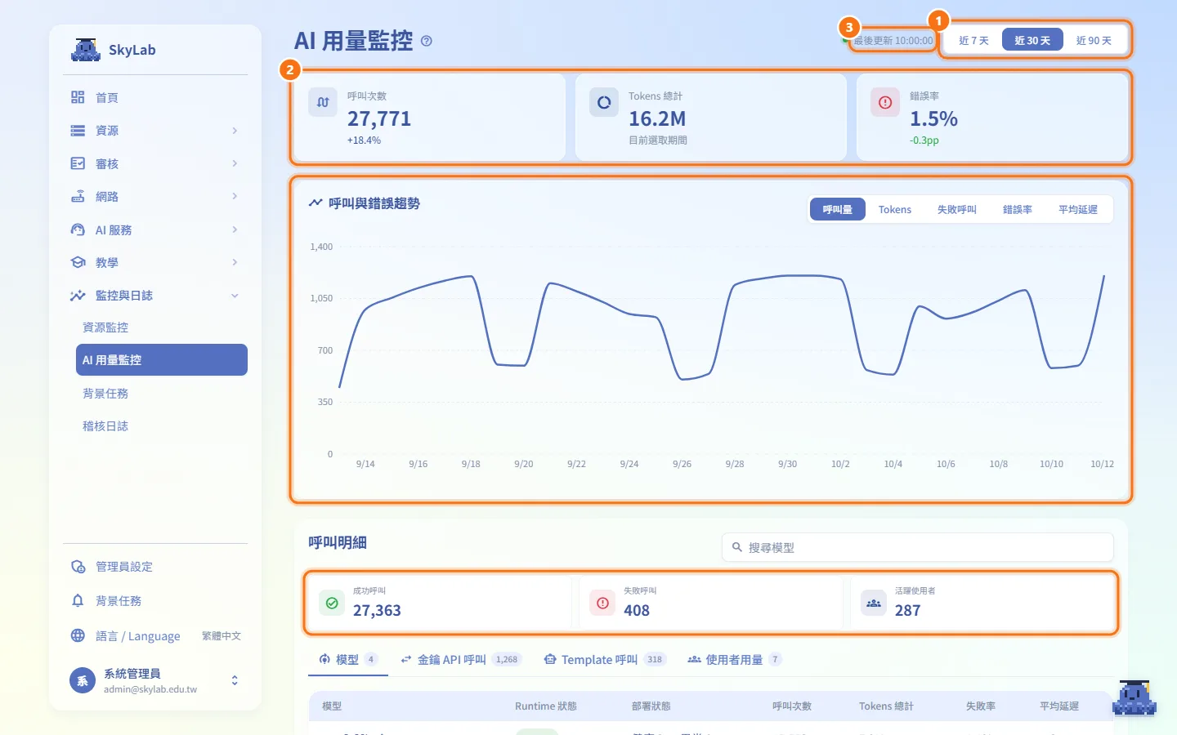Select the 近 90 天 range
Image resolution: width=1177 pixels, height=735 pixels.
coord(1094,40)
